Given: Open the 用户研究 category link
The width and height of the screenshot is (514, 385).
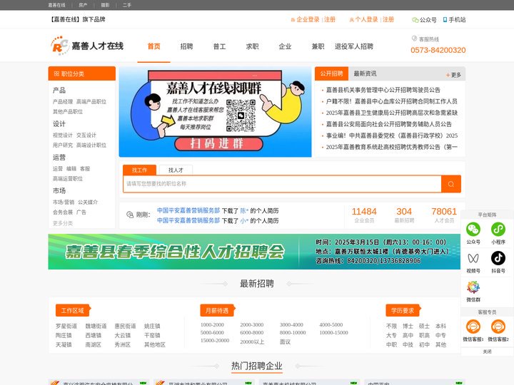Looking at the screenshot, I should pos(63,145).
